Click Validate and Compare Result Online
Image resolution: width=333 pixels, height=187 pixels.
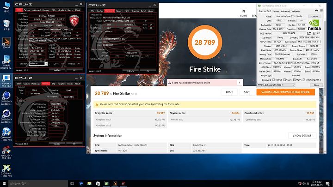286,92
